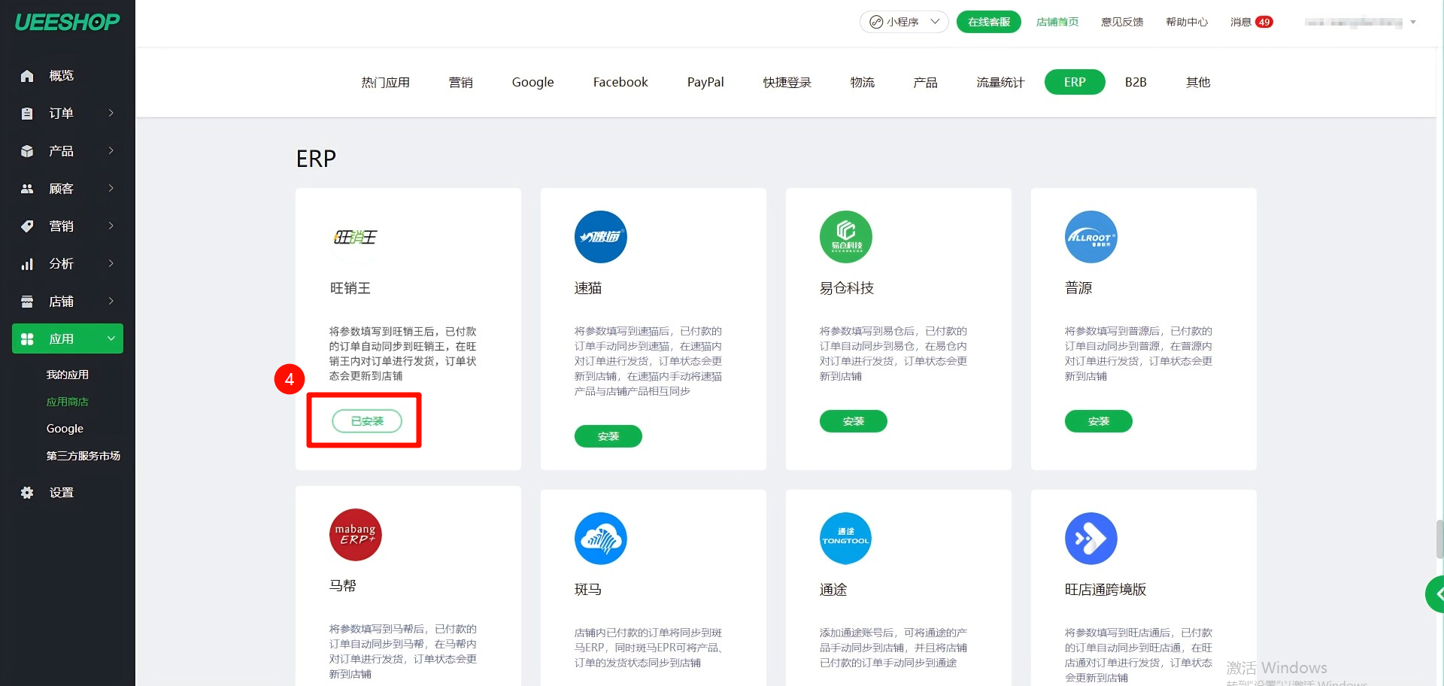Open 应用商店 in sidebar
Viewport: 1444px width, 686px height.
[x=68, y=402]
